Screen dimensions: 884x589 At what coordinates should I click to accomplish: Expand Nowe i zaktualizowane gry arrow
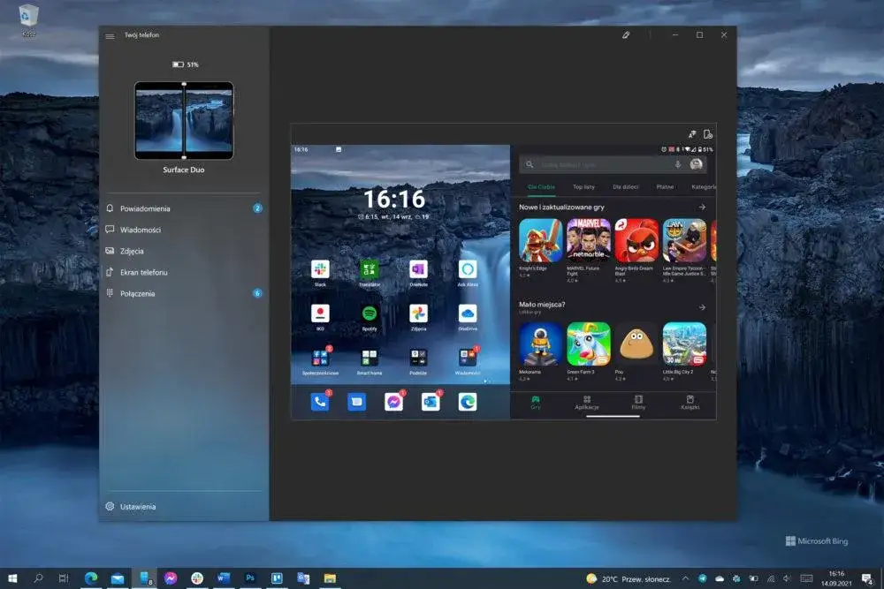coord(702,207)
